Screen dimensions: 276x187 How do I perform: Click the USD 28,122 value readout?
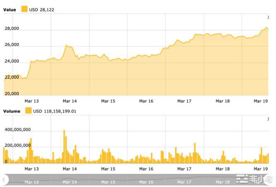point(42,9)
